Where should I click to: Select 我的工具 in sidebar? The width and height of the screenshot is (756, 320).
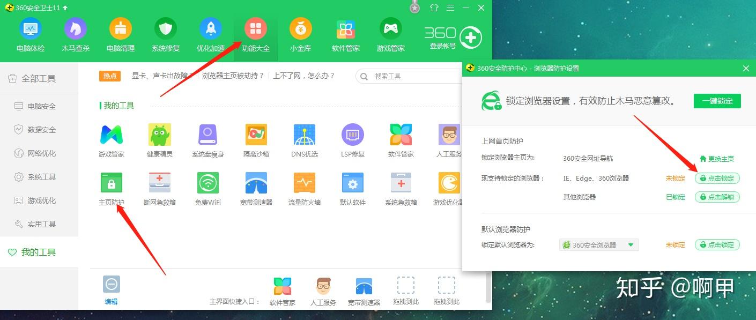click(39, 252)
